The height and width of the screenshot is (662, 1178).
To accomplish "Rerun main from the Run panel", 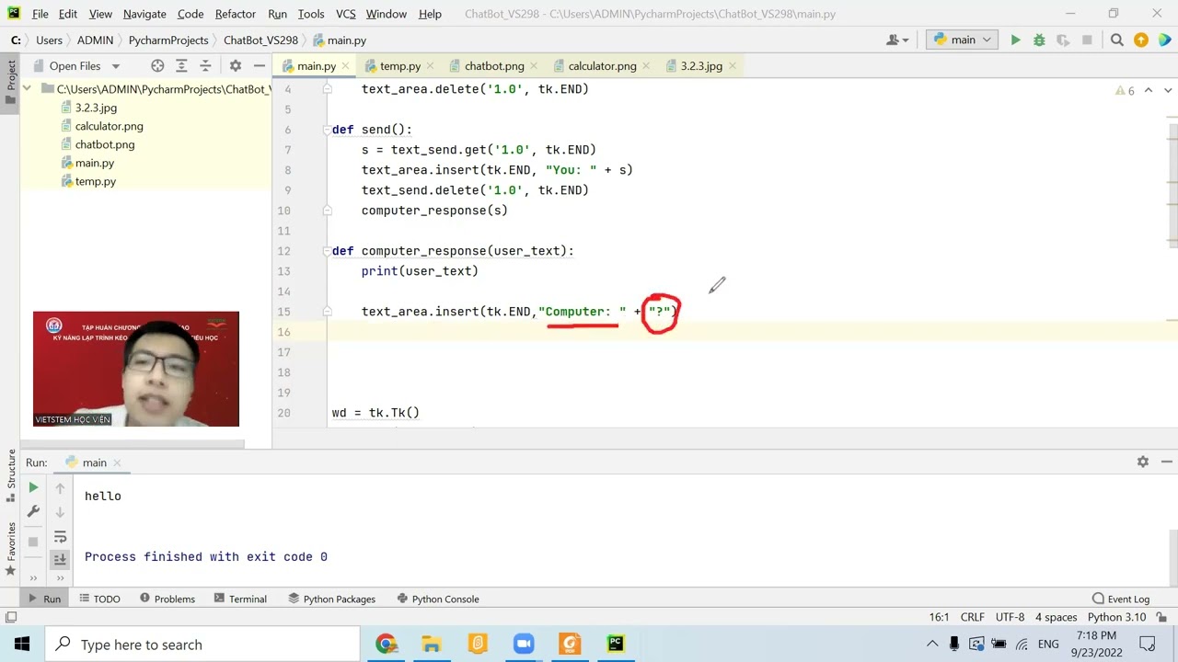I will [33, 488].
